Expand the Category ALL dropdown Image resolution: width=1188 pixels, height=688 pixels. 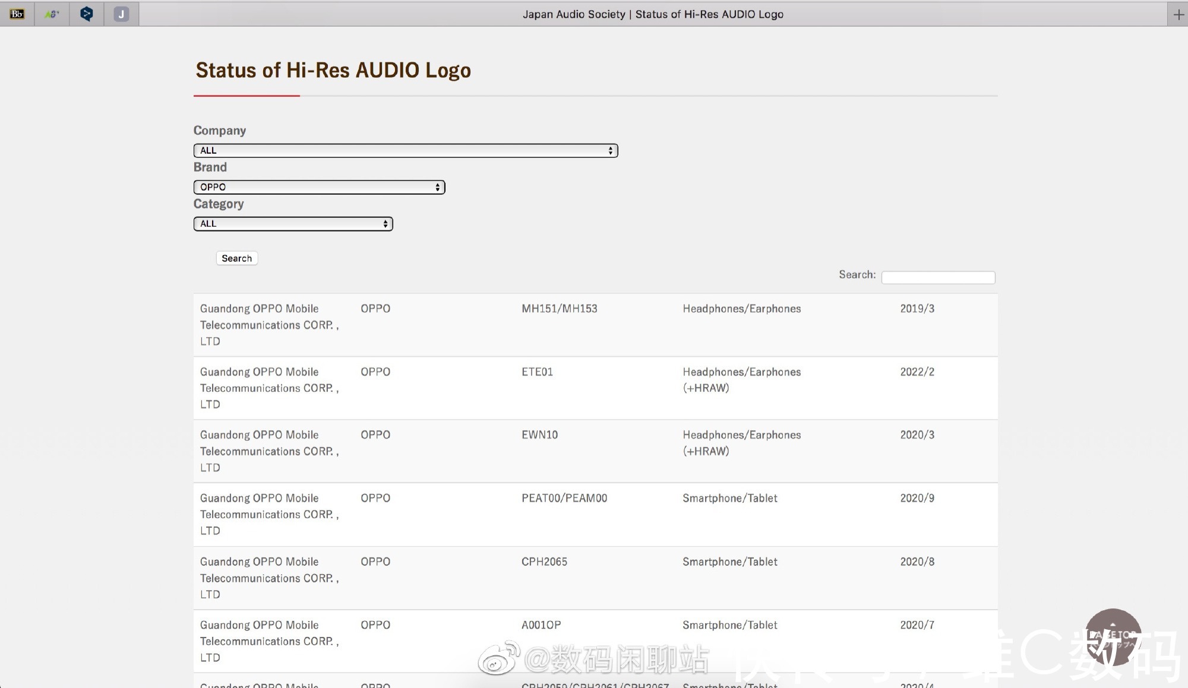pos(292,223)
